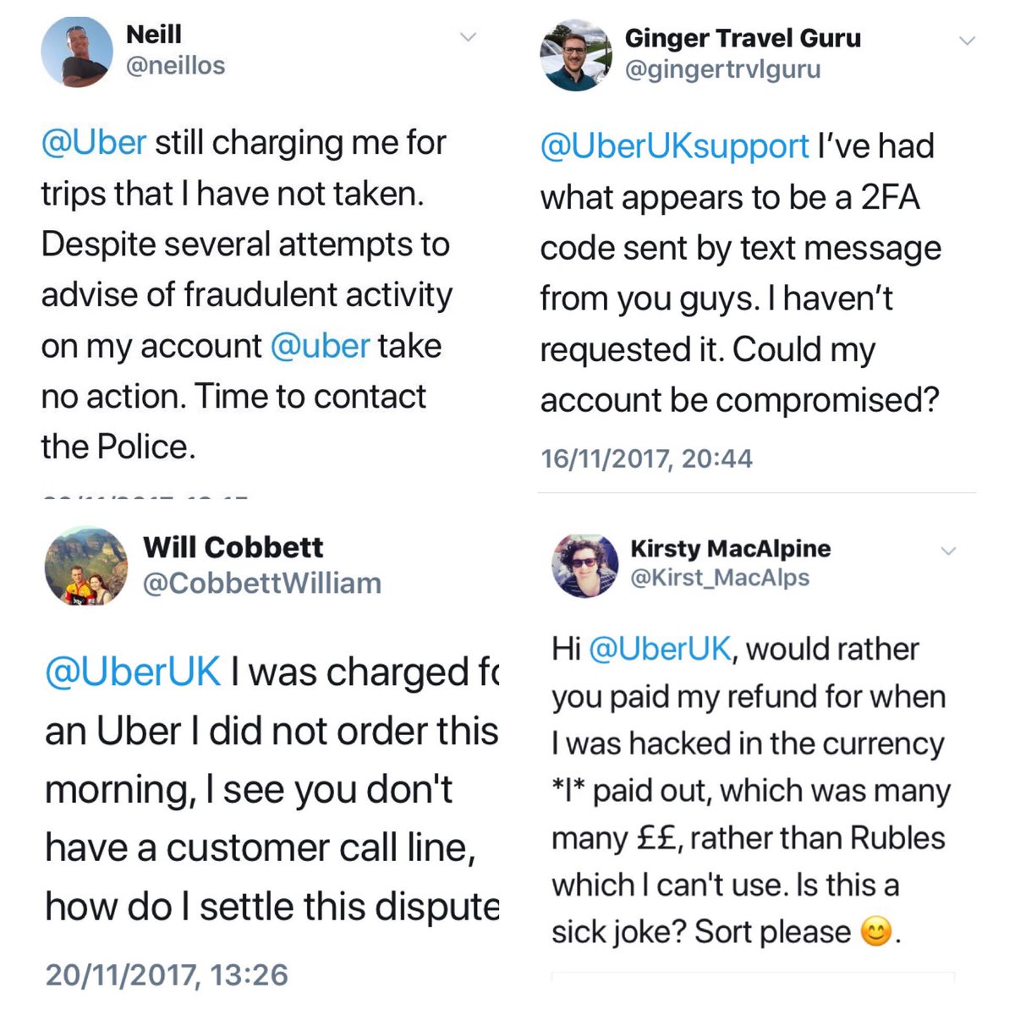Open the @UberUK mention in Kirsty's tweet
The image size is (1015, 1015).
point(659,649)
